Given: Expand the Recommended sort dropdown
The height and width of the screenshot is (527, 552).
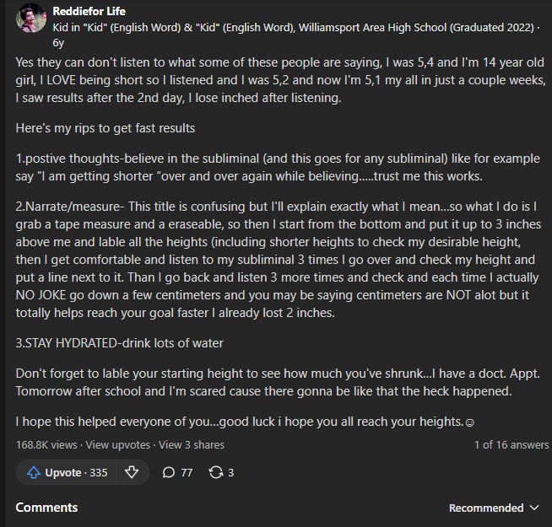Looking at the screenshot, I should pos(494,508).
